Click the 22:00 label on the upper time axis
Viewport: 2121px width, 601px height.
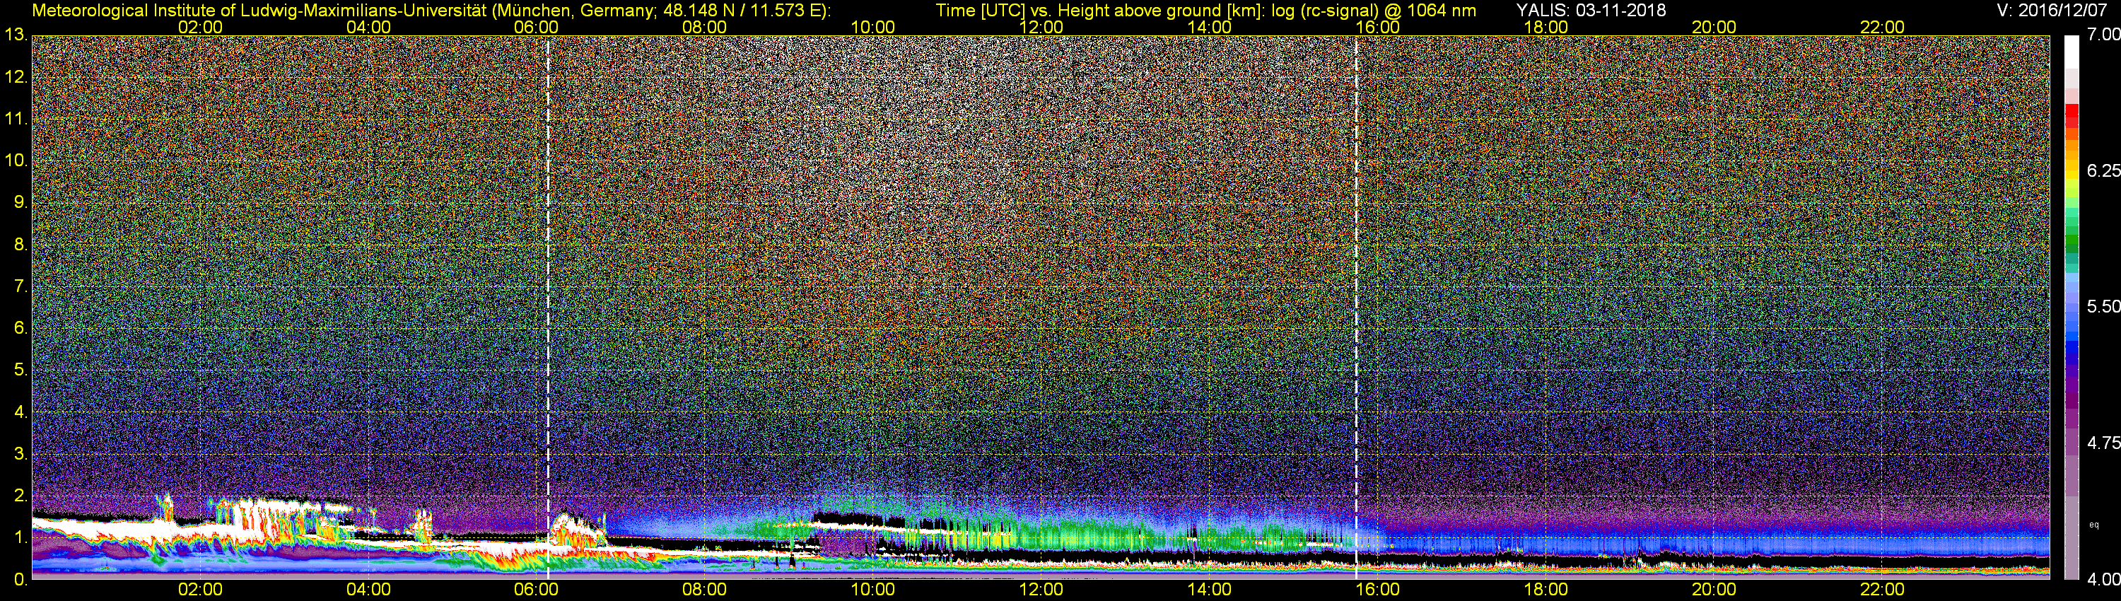(x=1882, y=27)
